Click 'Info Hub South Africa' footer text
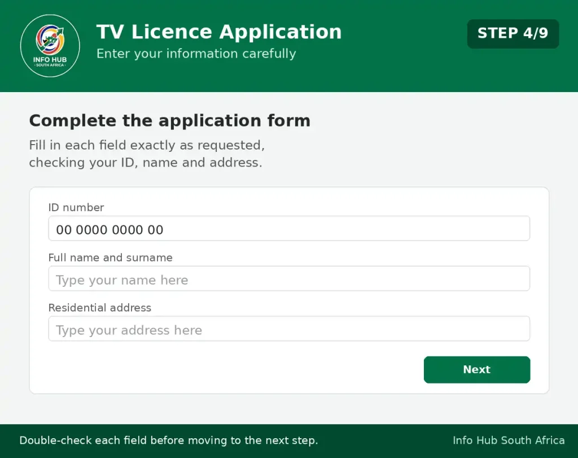This screenshot has width=578, height=458. tap(509, 440)
